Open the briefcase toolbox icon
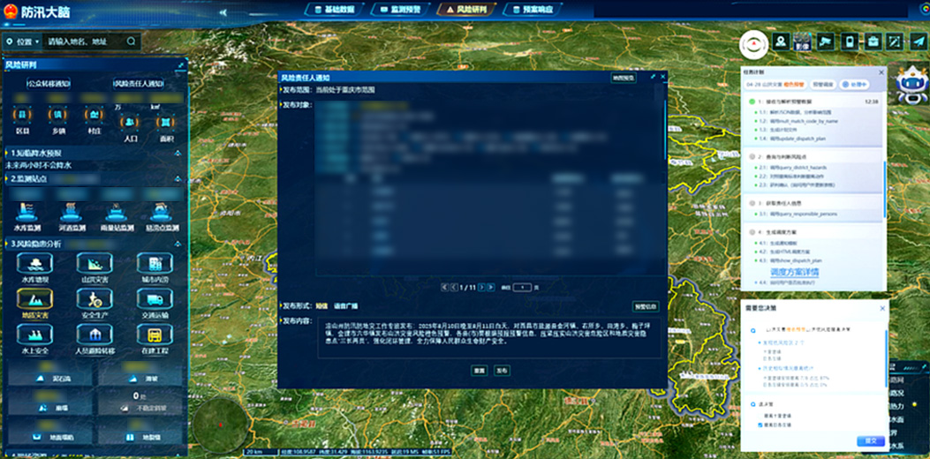 click(873, 41)
